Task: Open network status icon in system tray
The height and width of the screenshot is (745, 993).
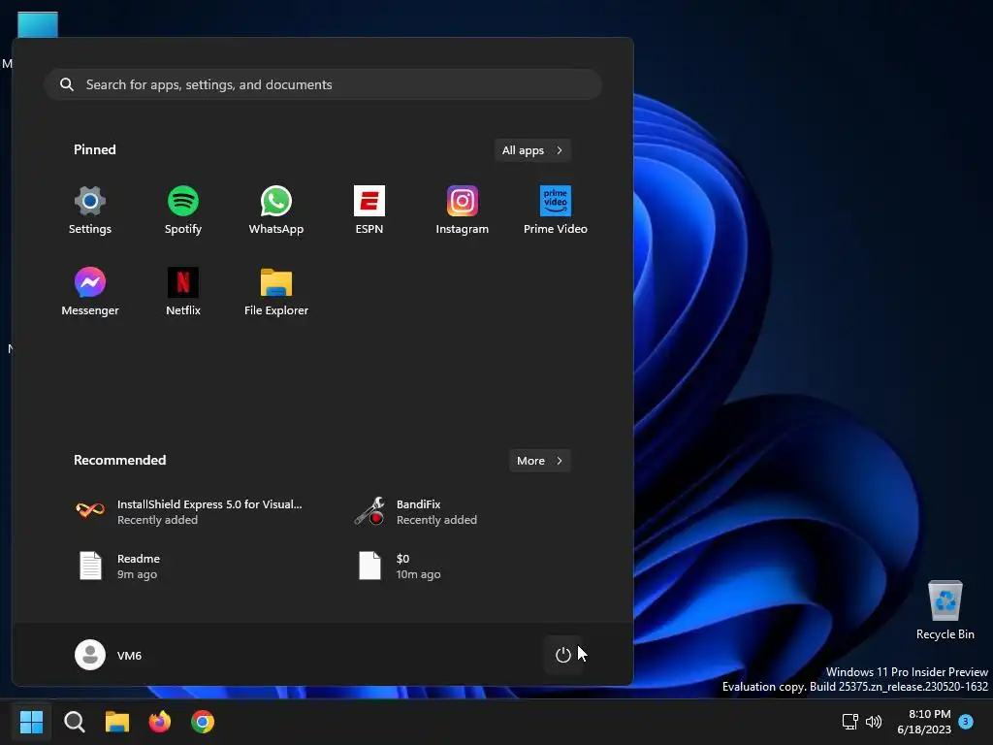Action: click(x=849, y=722)
